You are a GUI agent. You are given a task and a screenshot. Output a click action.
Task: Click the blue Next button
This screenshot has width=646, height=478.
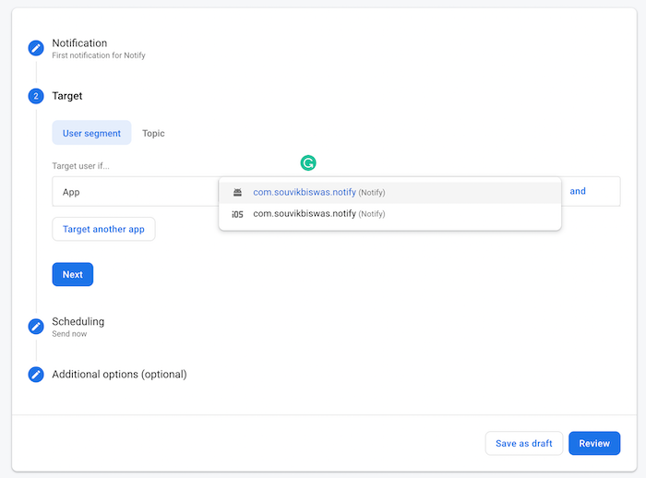(x=72, y=274)
